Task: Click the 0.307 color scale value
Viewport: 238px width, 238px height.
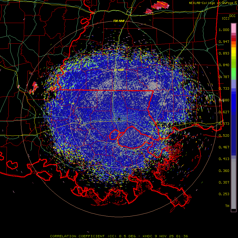Action: point(224,182)
